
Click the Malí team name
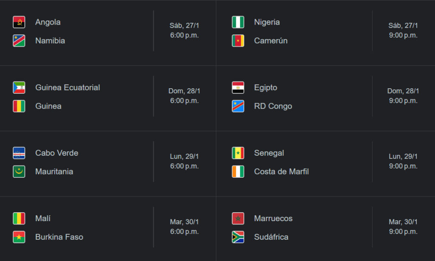43,218
